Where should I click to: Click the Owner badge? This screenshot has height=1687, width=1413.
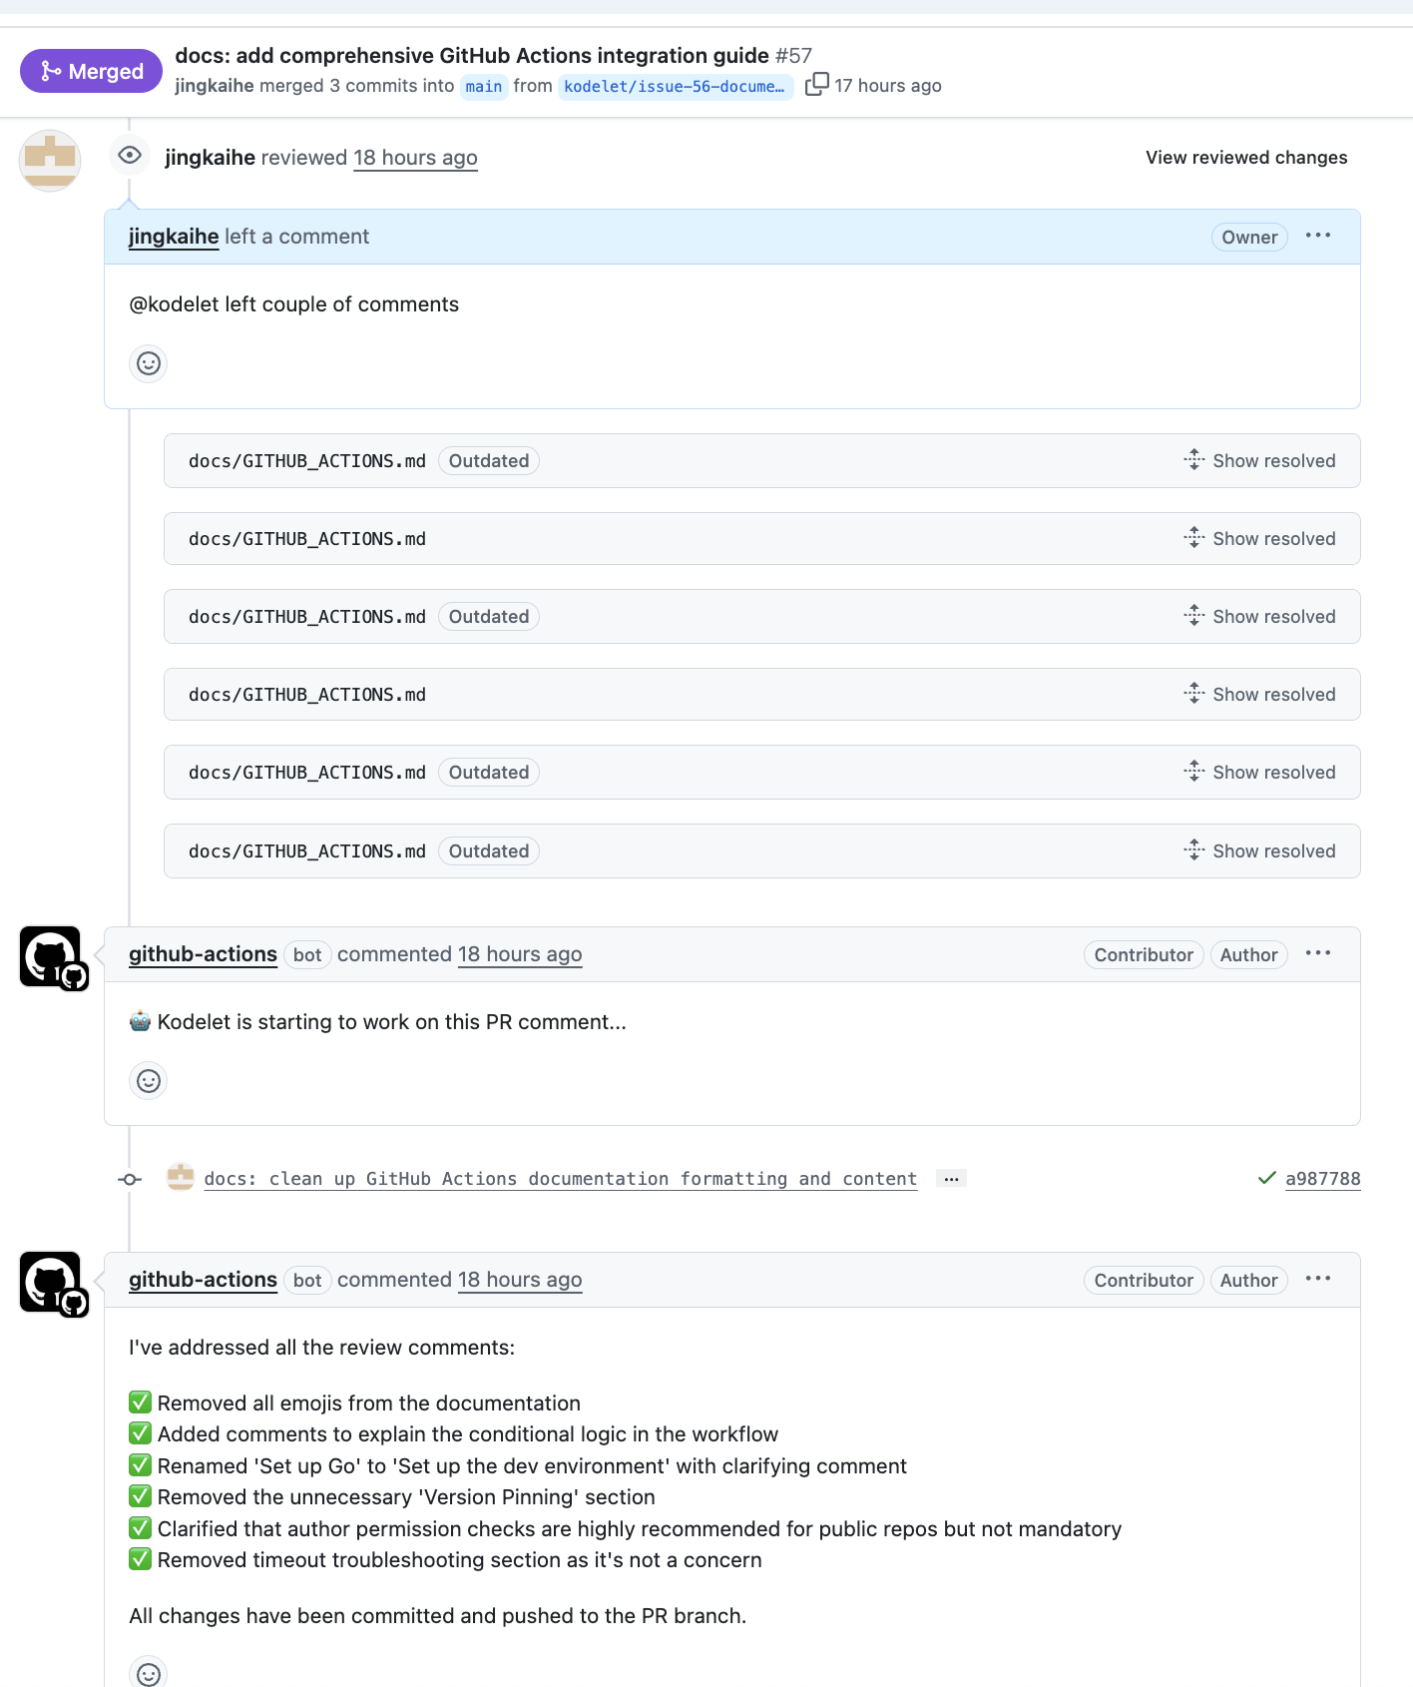click(1249, 238)
